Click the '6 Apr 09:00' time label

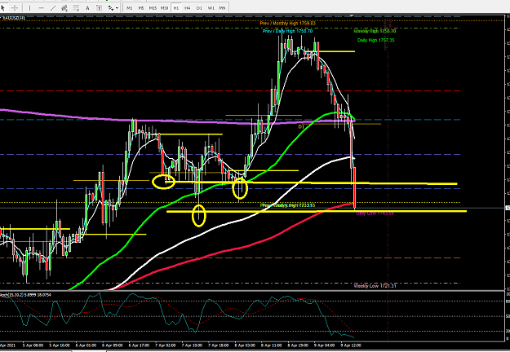point(113,345)
